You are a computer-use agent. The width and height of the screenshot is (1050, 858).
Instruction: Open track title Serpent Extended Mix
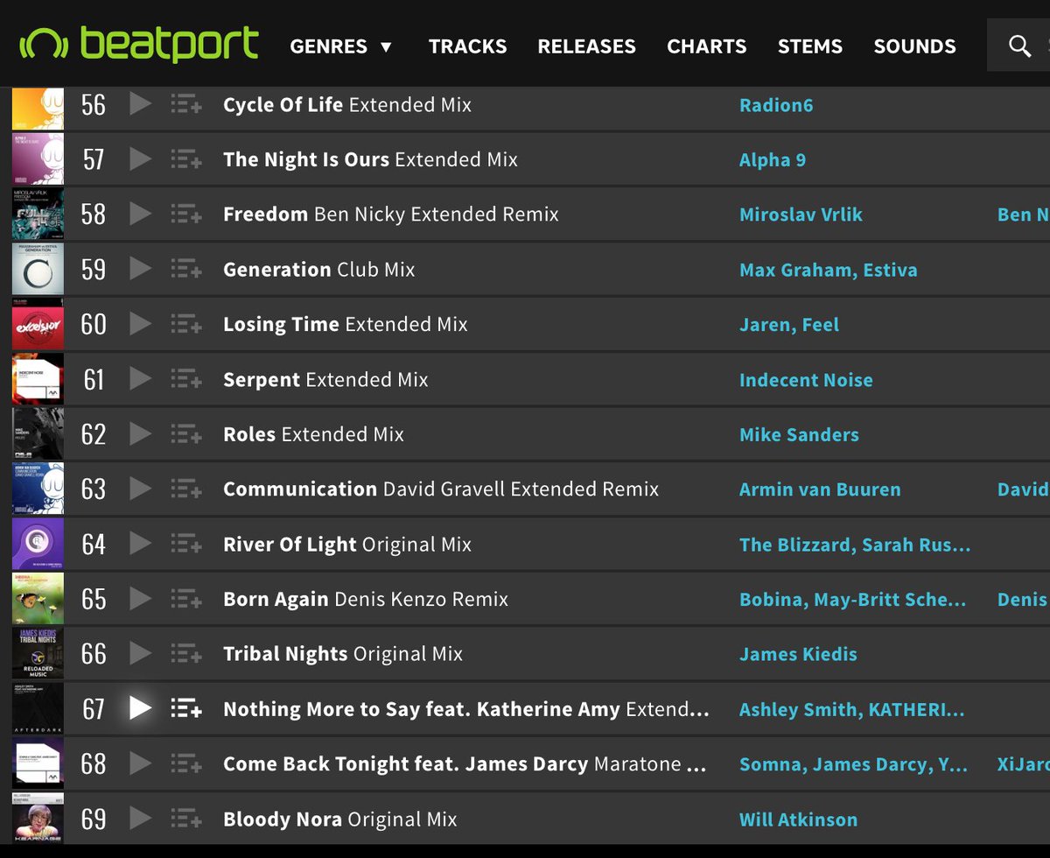325,380
